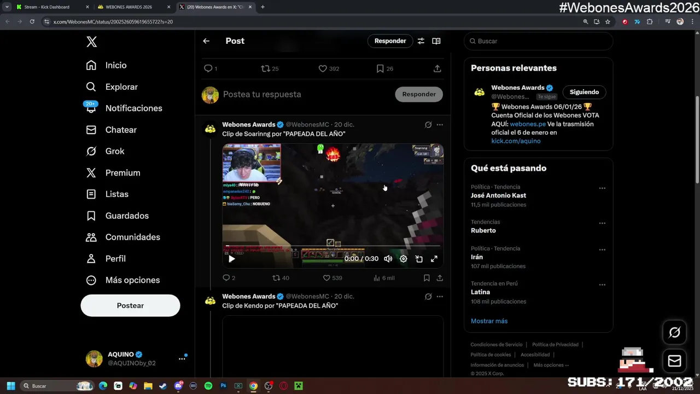This screenshot has height=394, width=700.
Task: Share the Soarinng clip post
Action: tap(440, 278)
